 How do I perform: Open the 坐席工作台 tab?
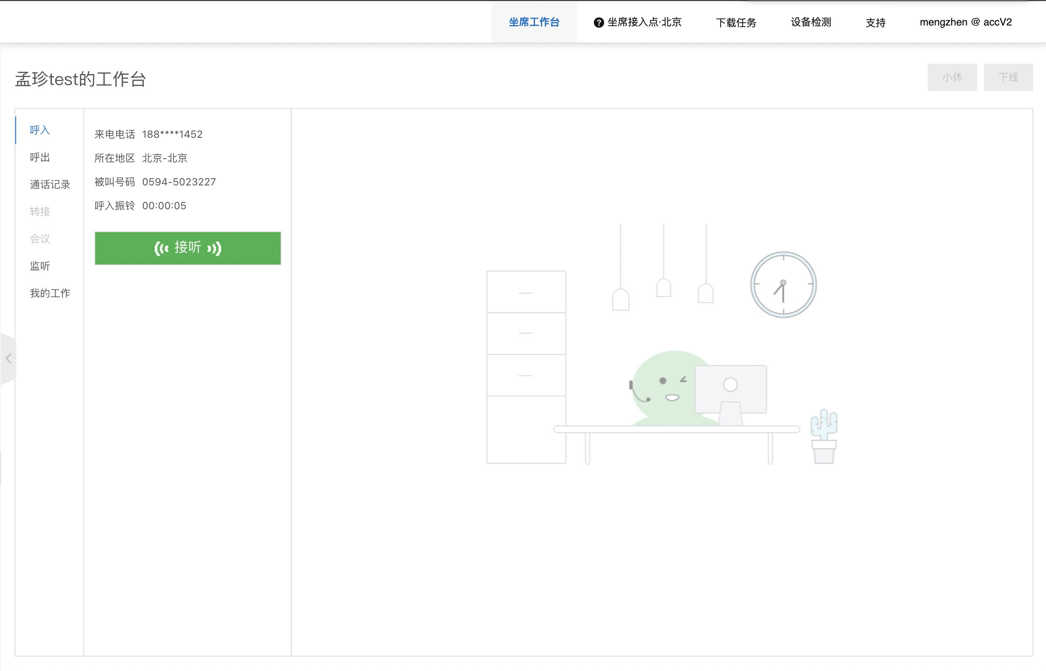point(534,22)
